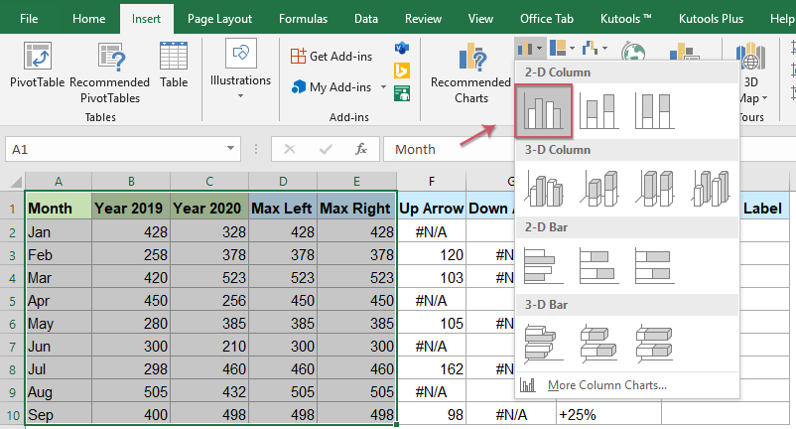This screenshot has width=796, height=429.
Task: Click the Get Add-ins button
Action: [333, 56]
